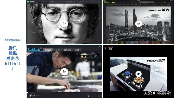Click the Tencent Video logo icon
This screenshot has height=98, width=174.
point(28,2)
